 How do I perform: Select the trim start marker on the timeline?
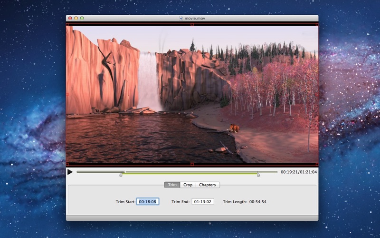121,174
